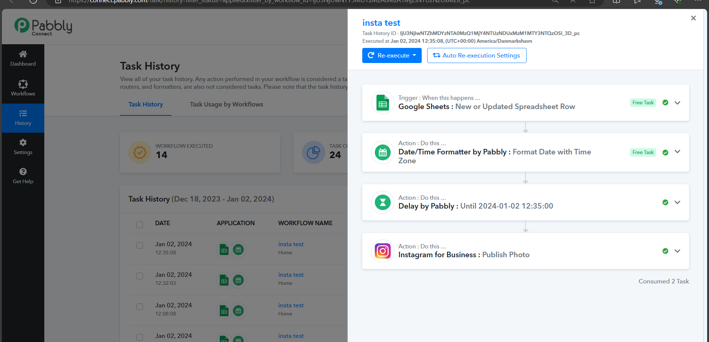The image size is (709, 342).
Task: Open Dashboard in the sidebar
Action: coord(23,59)
